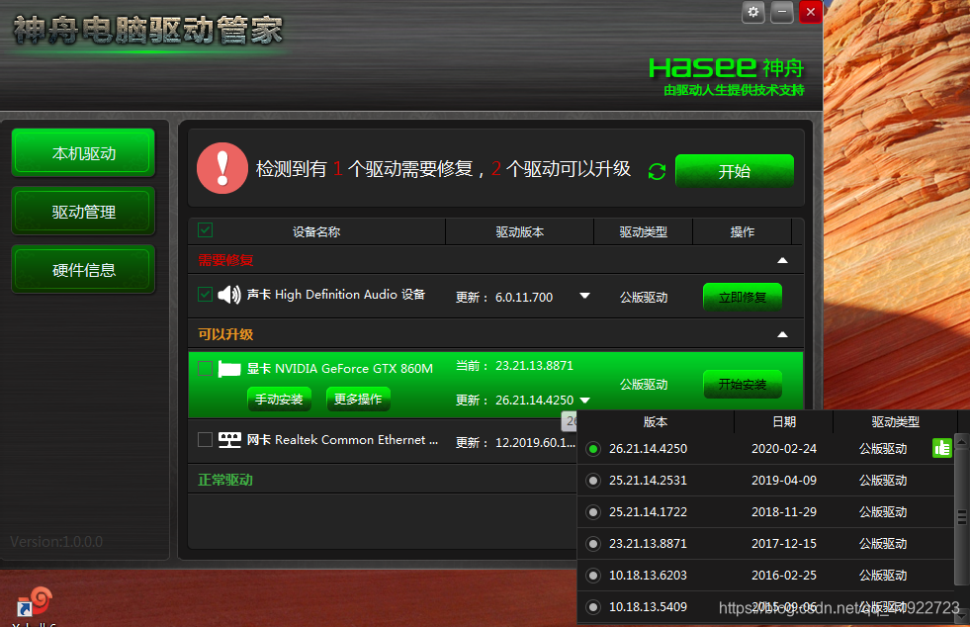Click the NVIDIA graphics card icon
Image resolution: width=970 pixels, height=627 pixels.
pyautogui.click(x=229, y=369)
